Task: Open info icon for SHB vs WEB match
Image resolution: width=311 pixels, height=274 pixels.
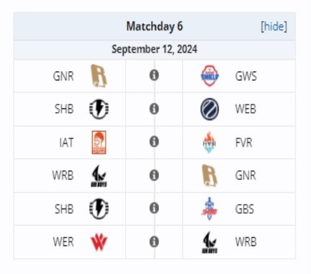Action: pos(154,109)
